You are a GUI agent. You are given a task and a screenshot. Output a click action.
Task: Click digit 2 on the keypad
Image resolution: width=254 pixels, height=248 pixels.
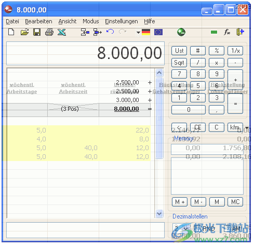click(198, 98)
